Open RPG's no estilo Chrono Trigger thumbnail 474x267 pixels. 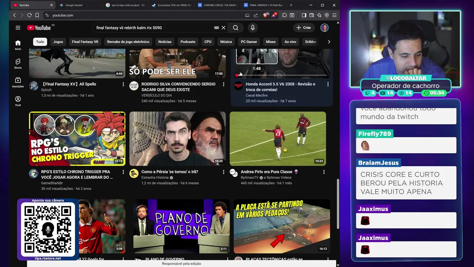tap(77, 139)
